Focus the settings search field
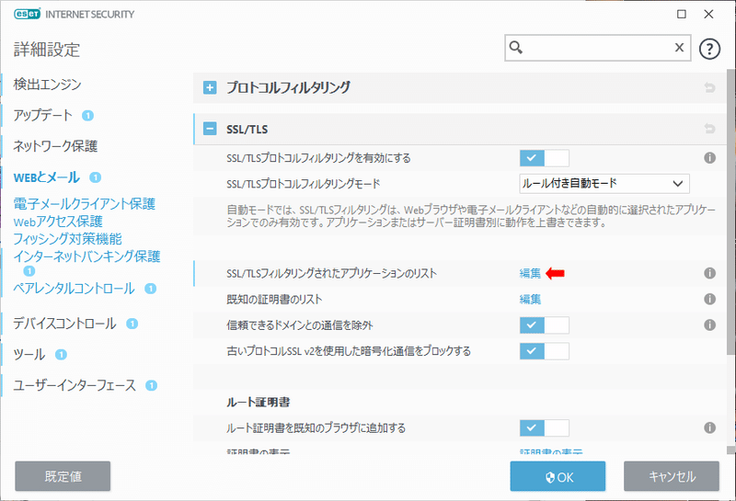Screen dimensions: 736x501 coord(597,48)
